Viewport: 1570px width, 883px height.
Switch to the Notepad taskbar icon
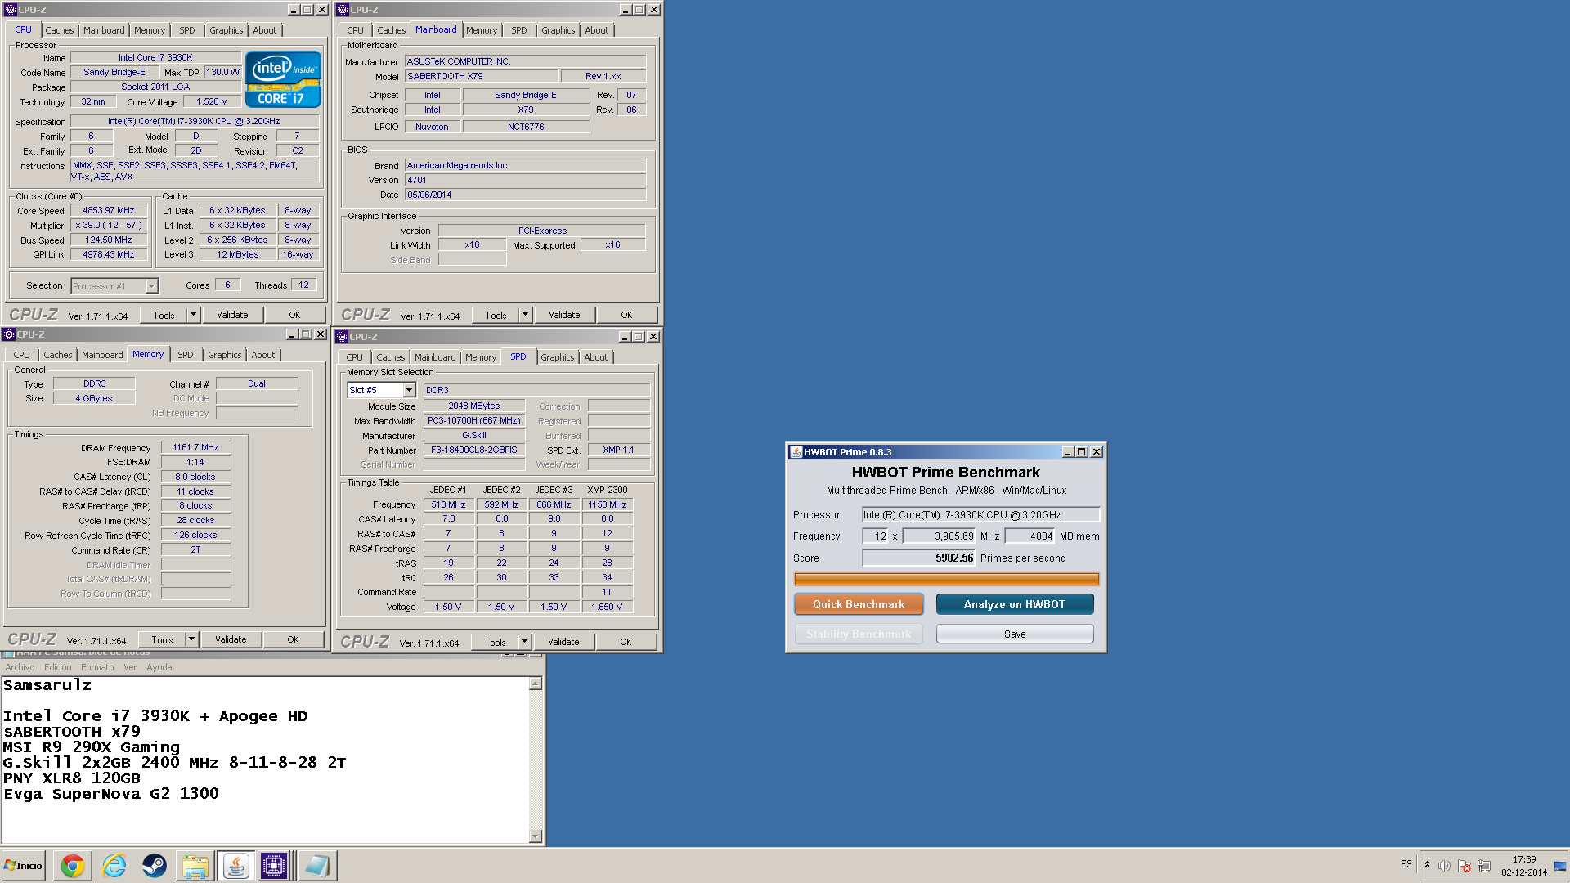coord(316,866)
